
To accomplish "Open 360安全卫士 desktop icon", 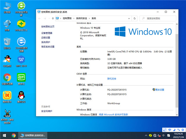I will [x=21, y=26].
